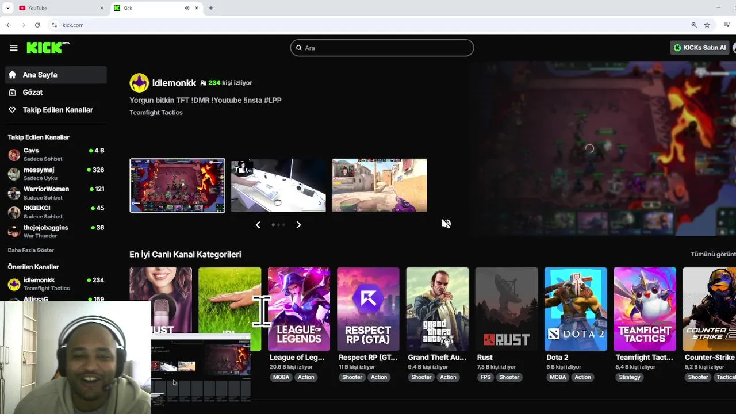Bookmark this page with star icon
The image size is (736, 414).
(x=707, y=25)
